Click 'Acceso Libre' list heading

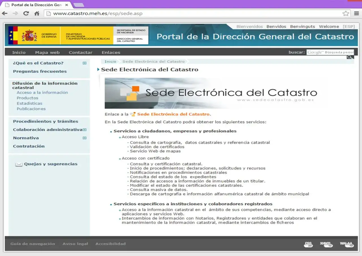[135, 137]
